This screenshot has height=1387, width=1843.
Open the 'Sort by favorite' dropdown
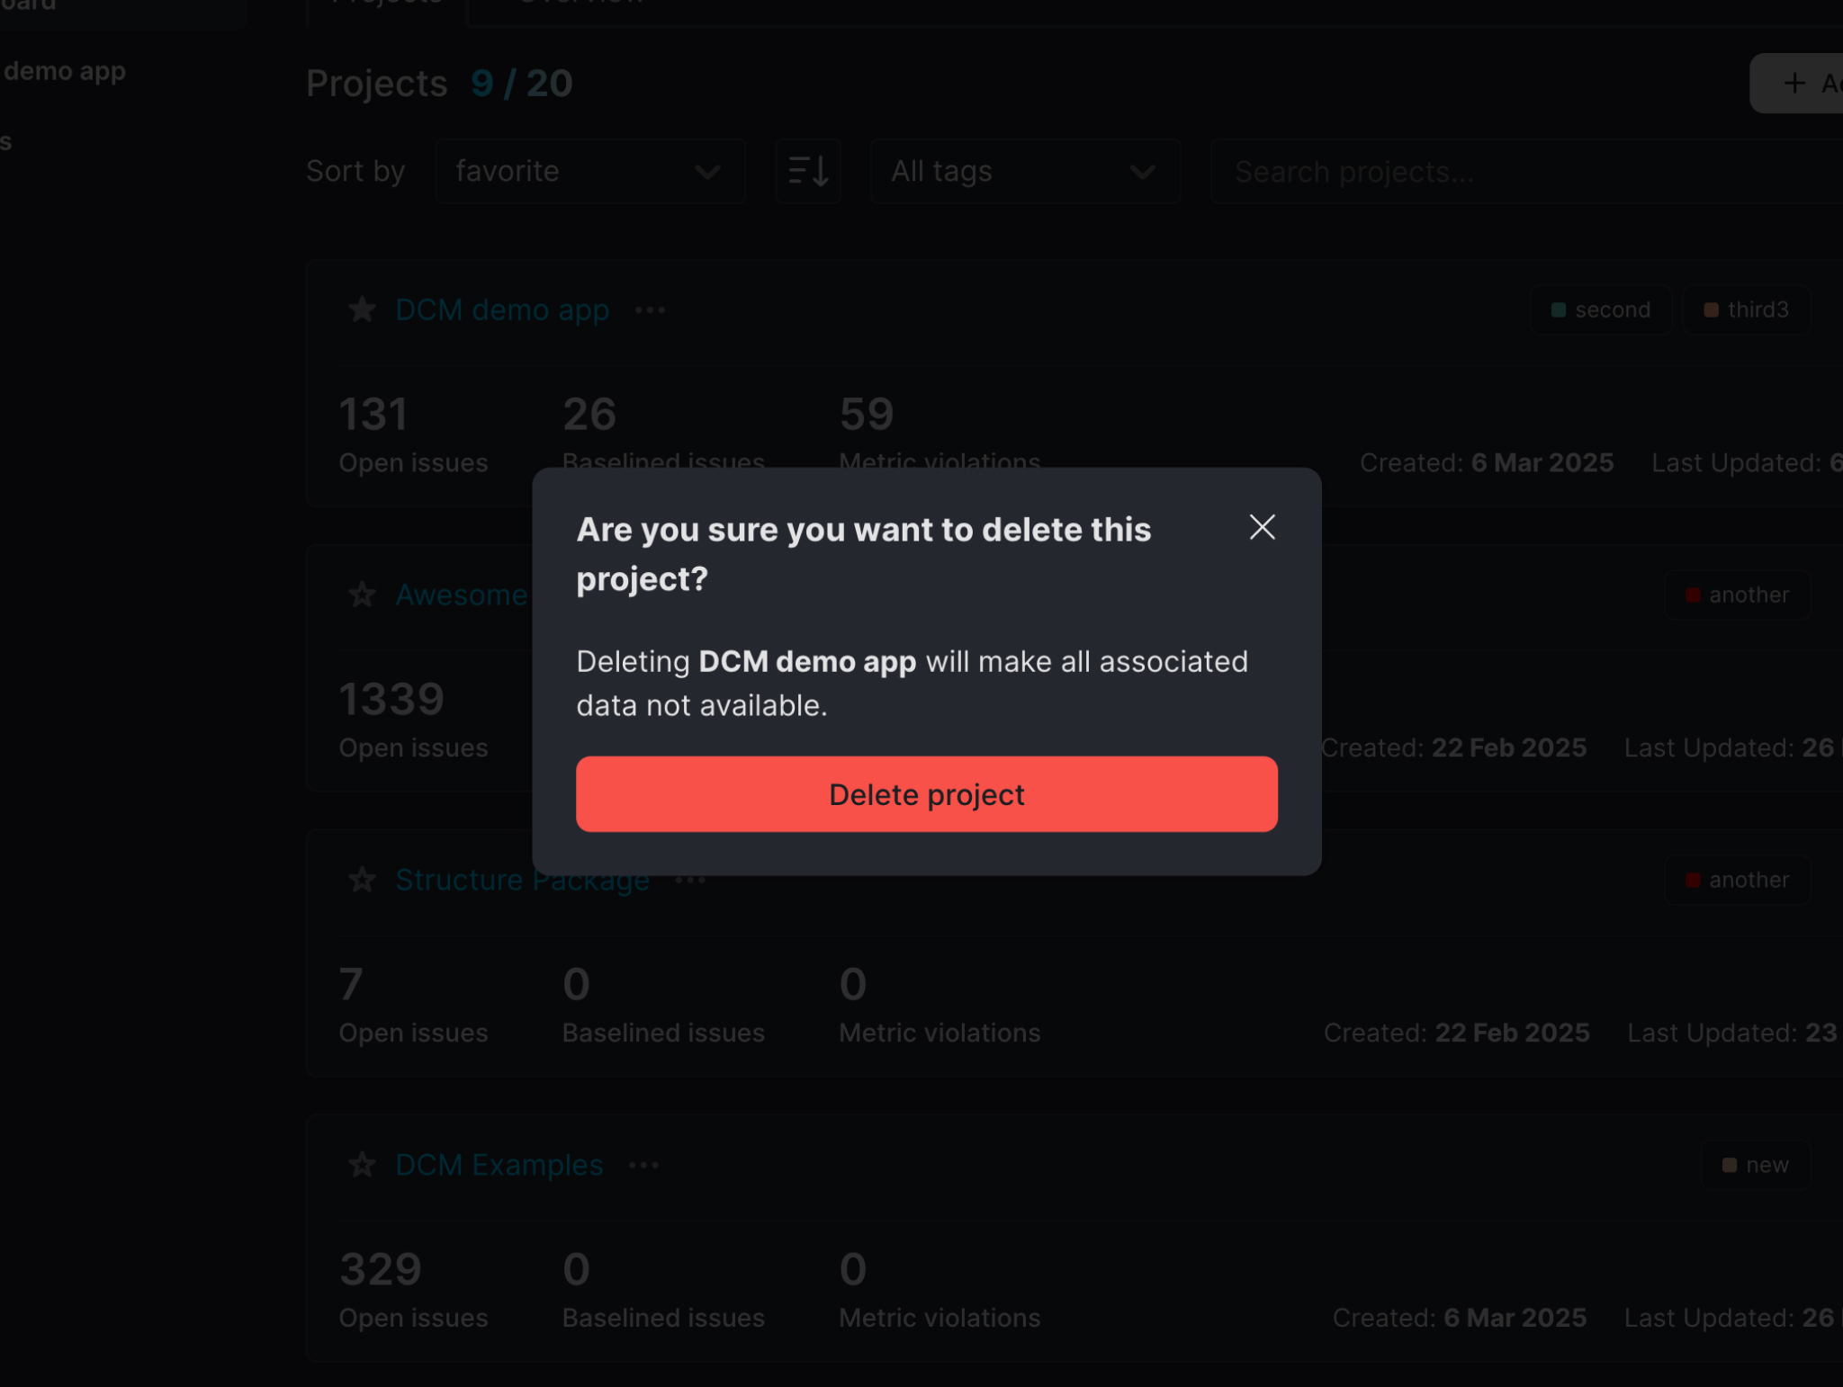pyautogui.click(x=589, y=171)
